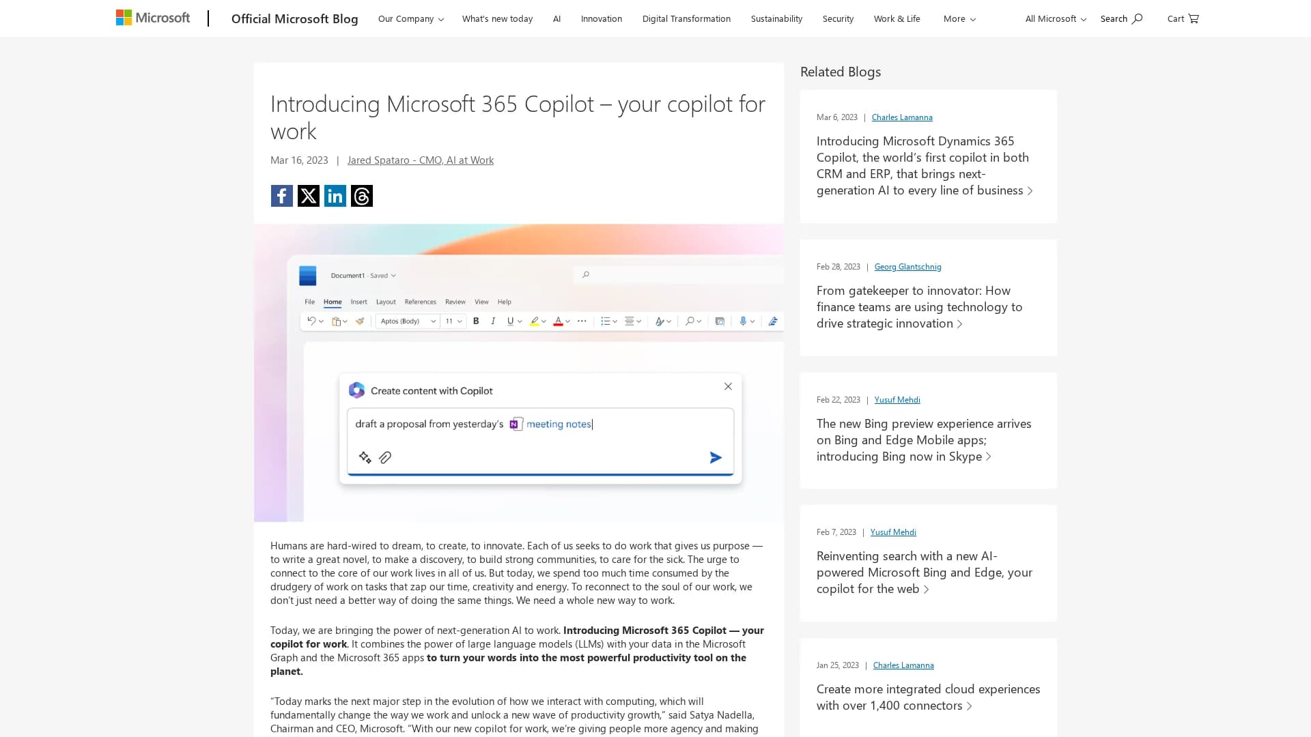Open font size 11 dropdown
This screenshot has height=737, width=1311.
pos(453,321)
